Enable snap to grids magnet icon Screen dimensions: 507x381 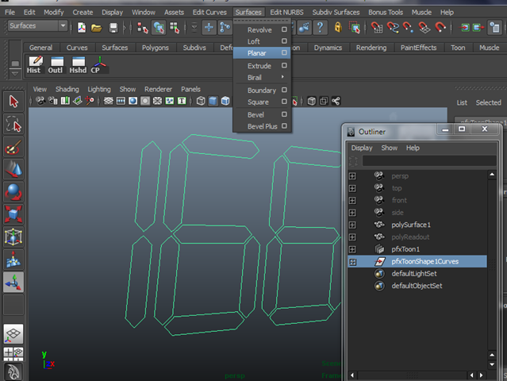377,28
